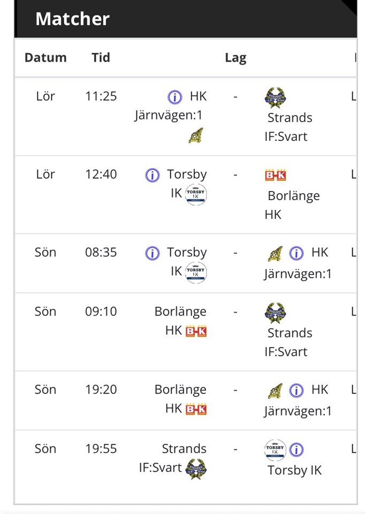Click info icon beside HK Järnvägen:1 at 08:35
Viewport: 366px width, 514px height.
pos(296,253)
